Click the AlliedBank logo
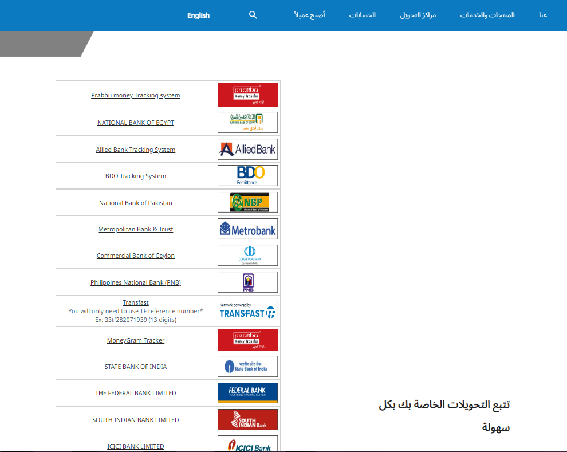Image resolution: width=567 pixels, height=452 pixels. 247,149
